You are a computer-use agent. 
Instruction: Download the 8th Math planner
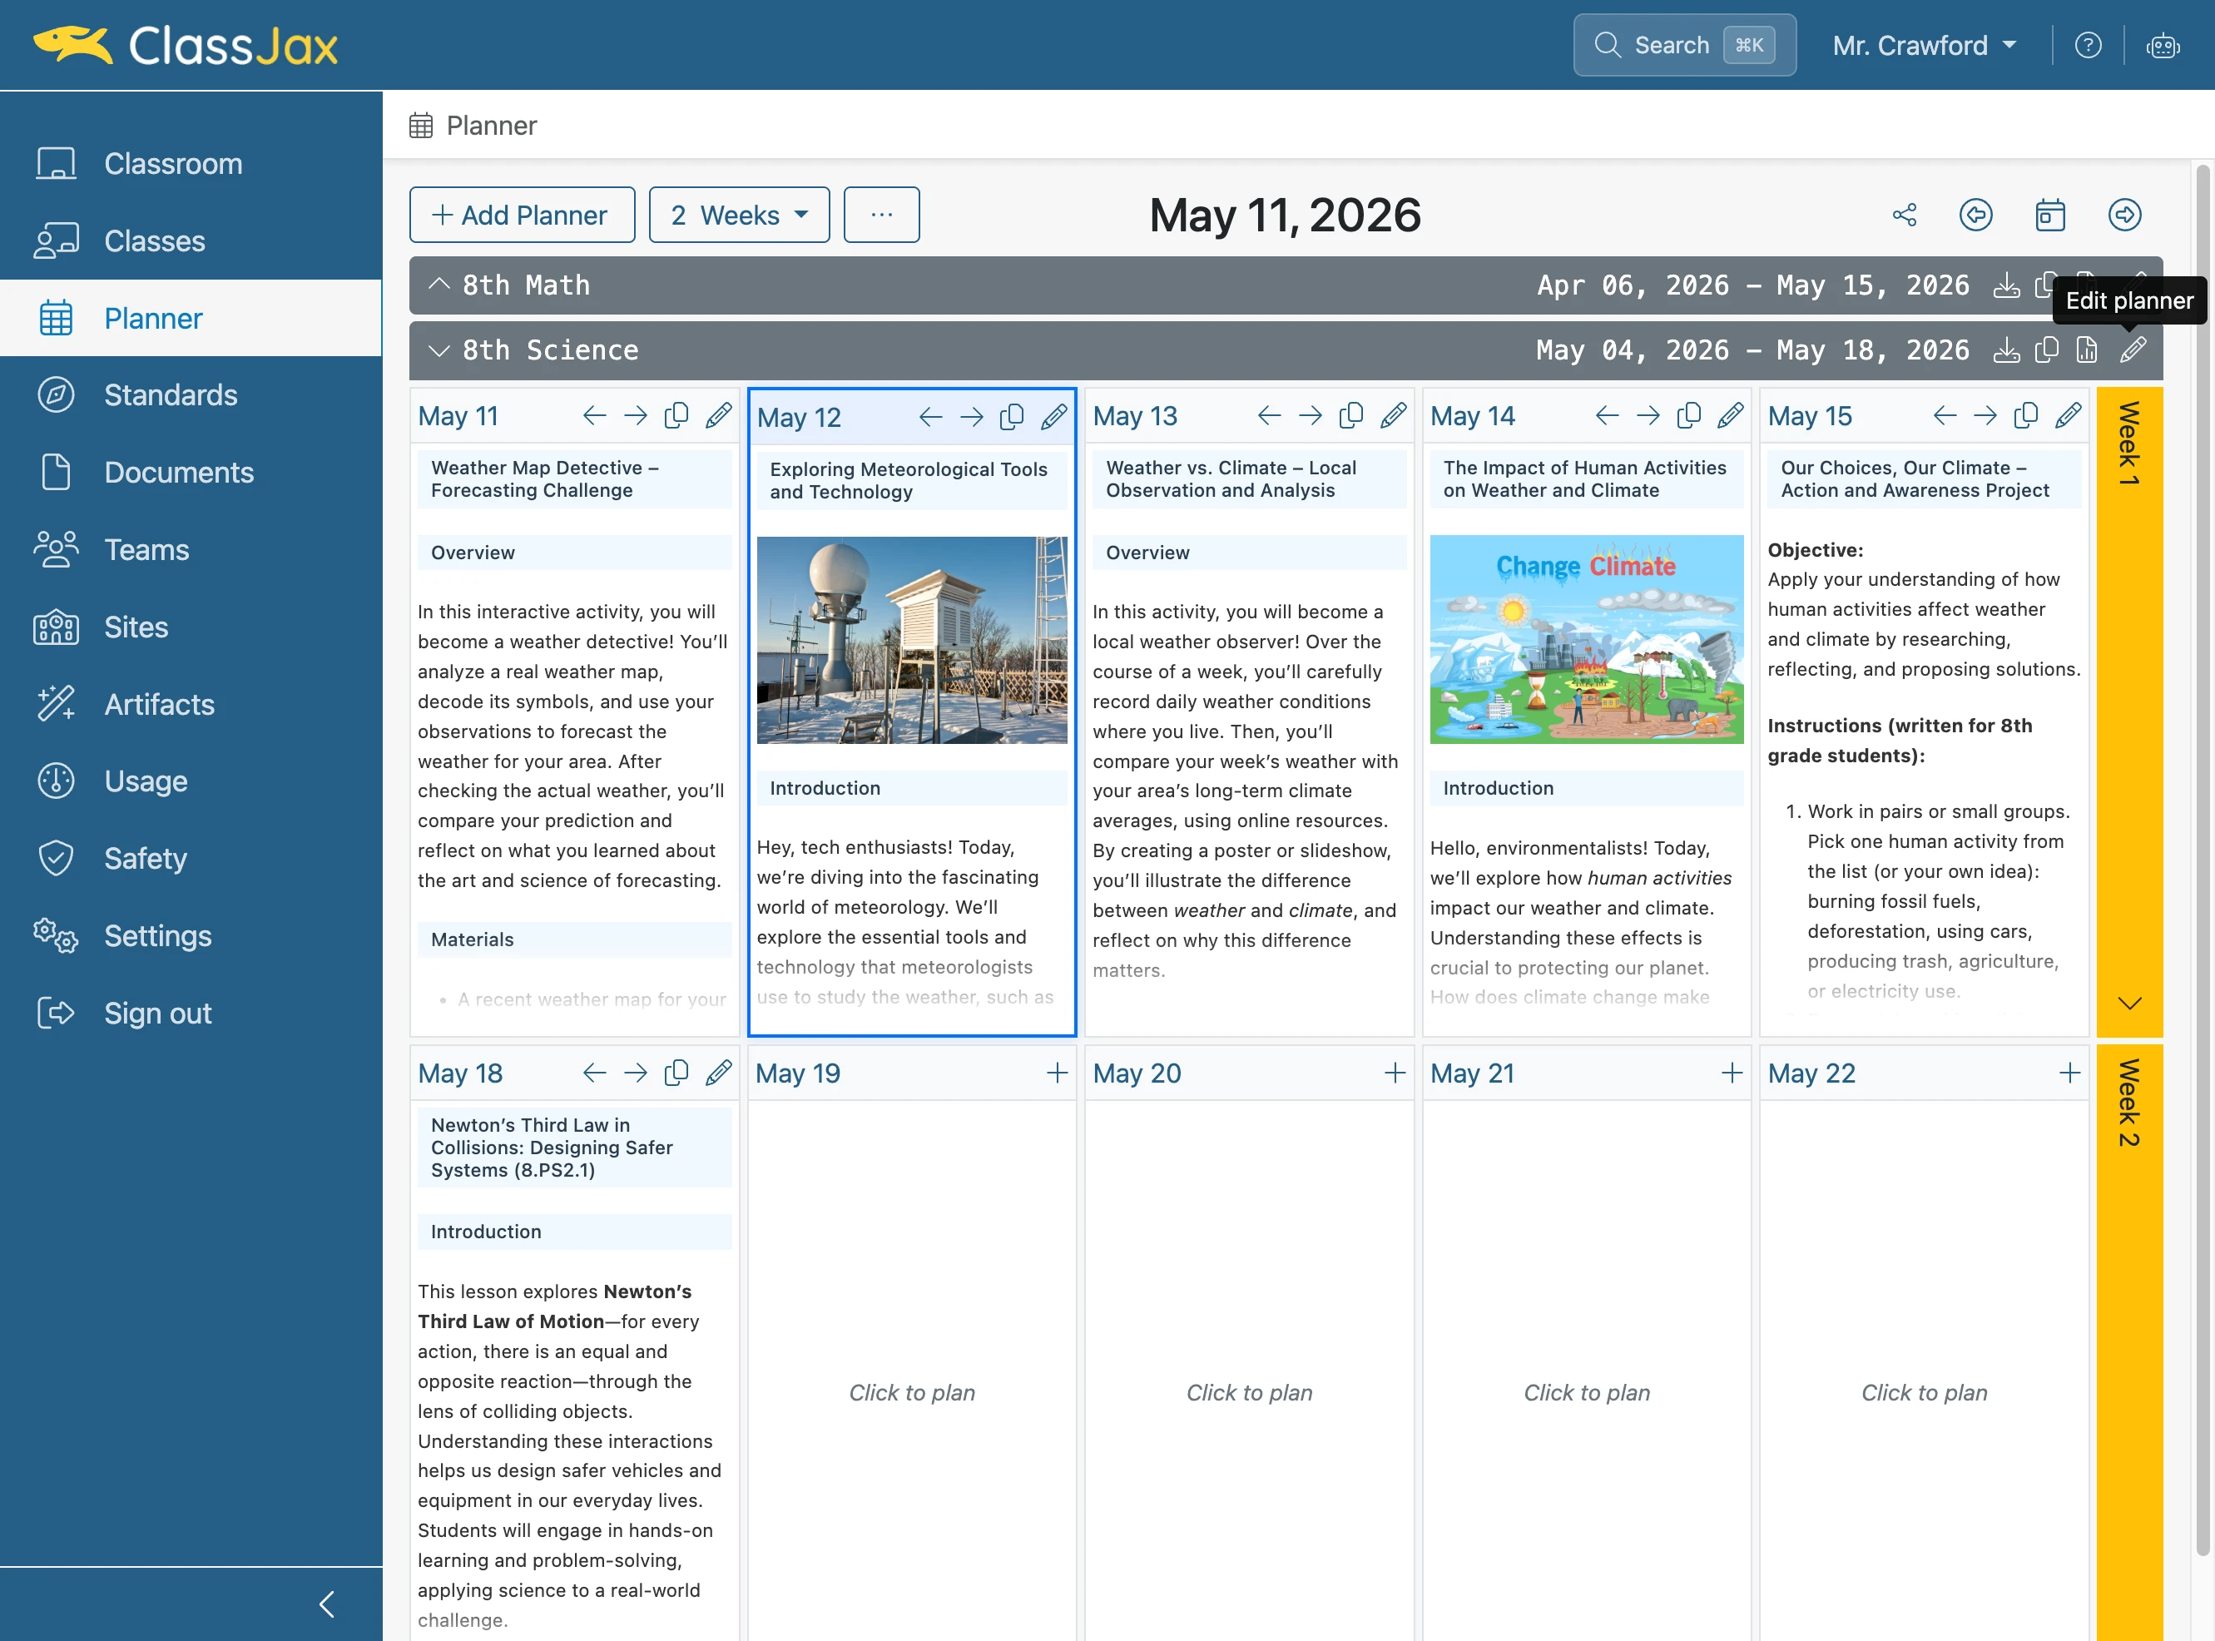pyautogui.click(x=2006, y=285)
